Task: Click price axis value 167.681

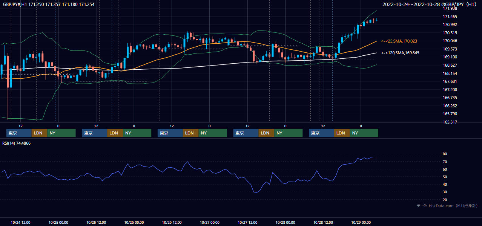Action: [x=450, y=82]
